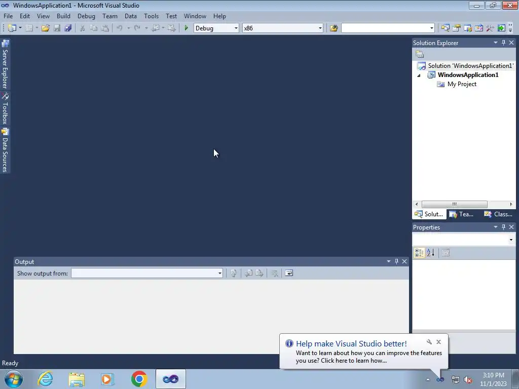Select My Project in Solution Explorer
This screenshot has height=389, width=519.
pos(462,84)
